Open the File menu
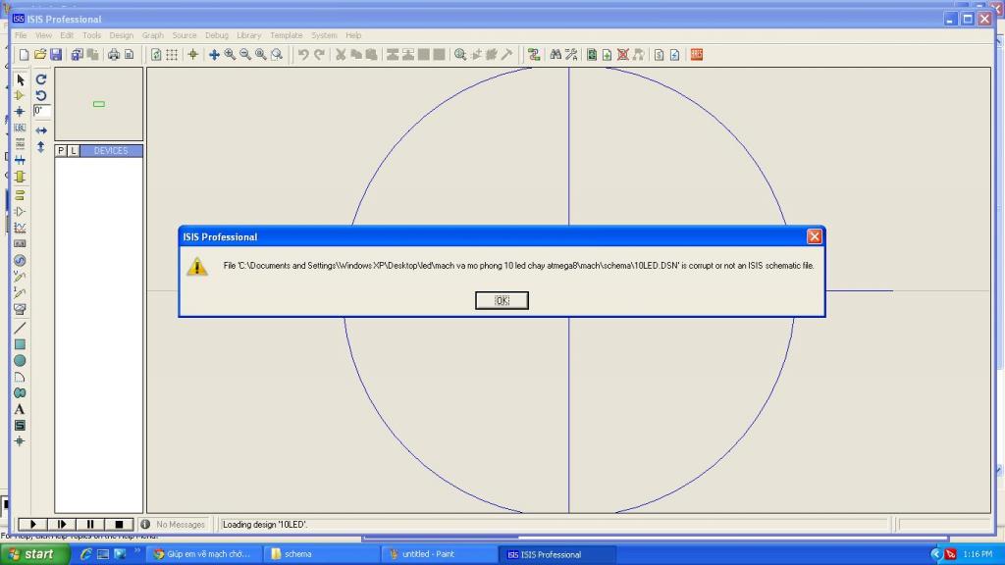 pos(21,35)
